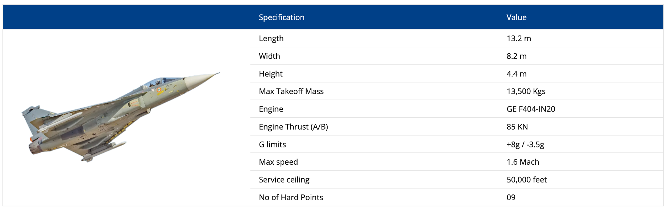667x210 pixels.
Task: Click the Specification column header
Action: click(x=281, y=17)
